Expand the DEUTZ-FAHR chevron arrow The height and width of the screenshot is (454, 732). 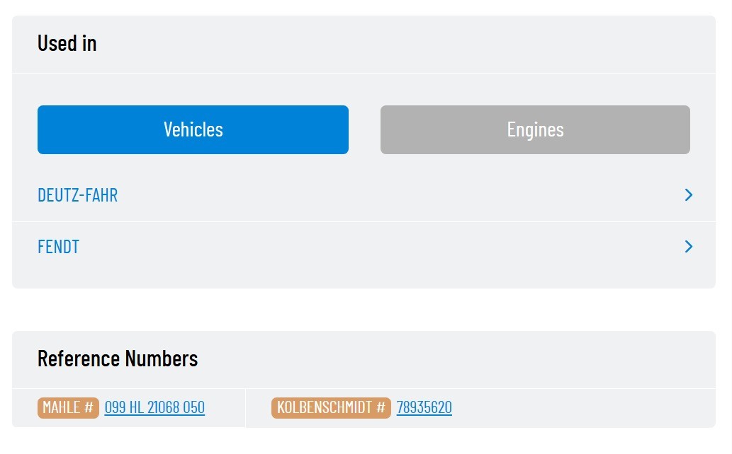point(688,195)
